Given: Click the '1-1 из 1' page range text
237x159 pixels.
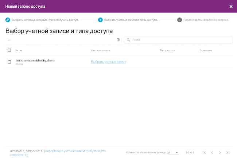Looking at the screenshot, I should 190,152.
